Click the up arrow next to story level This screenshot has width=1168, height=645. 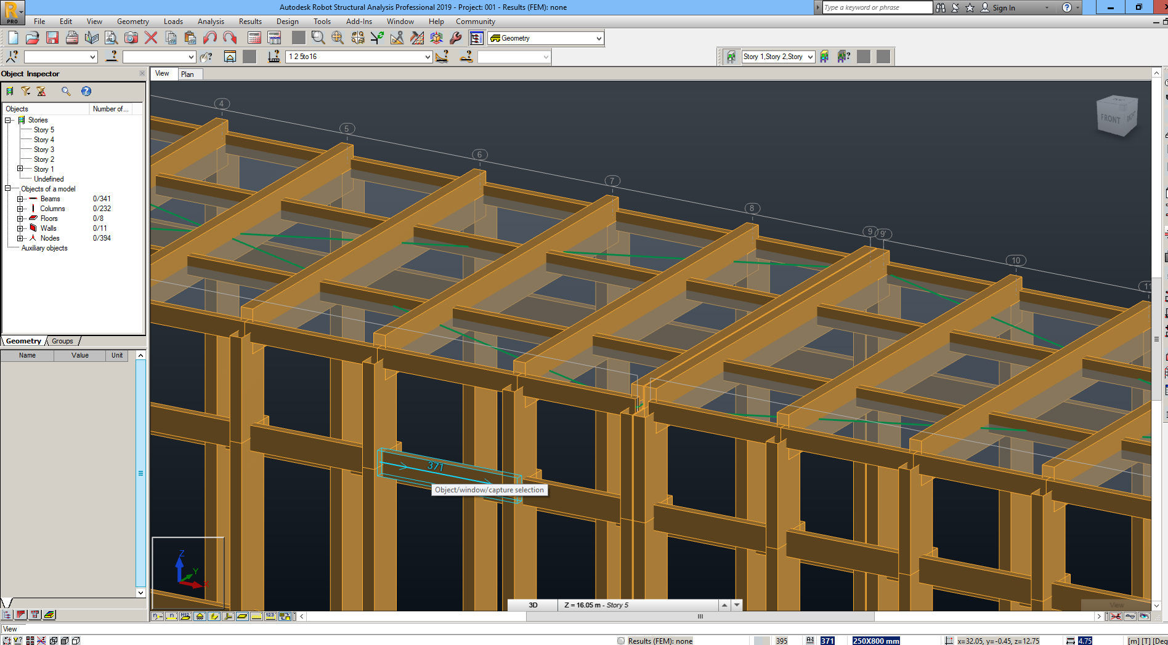pyautogui.click(x=725, y=605)
